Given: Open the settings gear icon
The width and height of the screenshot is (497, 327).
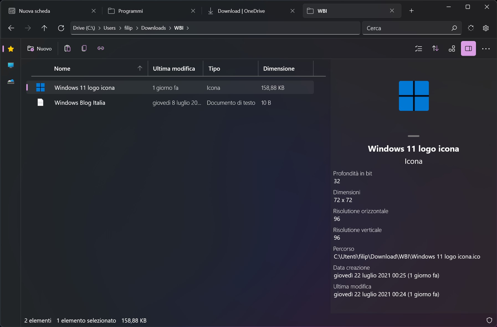Looking at the screenshot, I should point(486,28).
